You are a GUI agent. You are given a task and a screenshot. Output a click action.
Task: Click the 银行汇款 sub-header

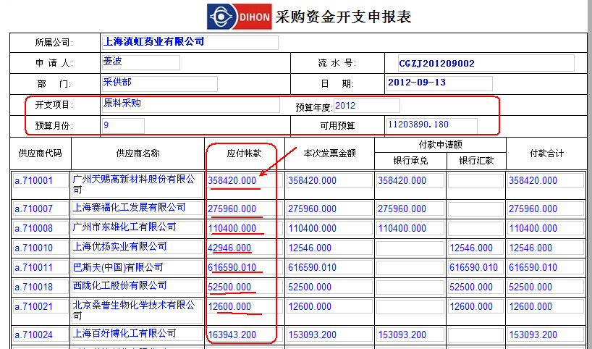pyautogui.click(x=476, y=161)
